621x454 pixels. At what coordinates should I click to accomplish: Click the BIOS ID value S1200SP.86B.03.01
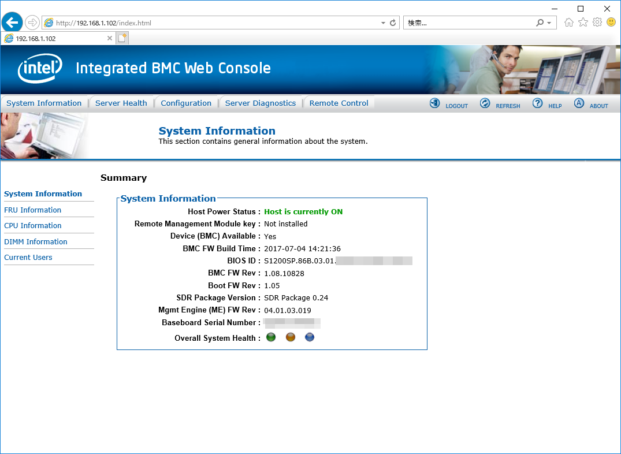(300, 261)
